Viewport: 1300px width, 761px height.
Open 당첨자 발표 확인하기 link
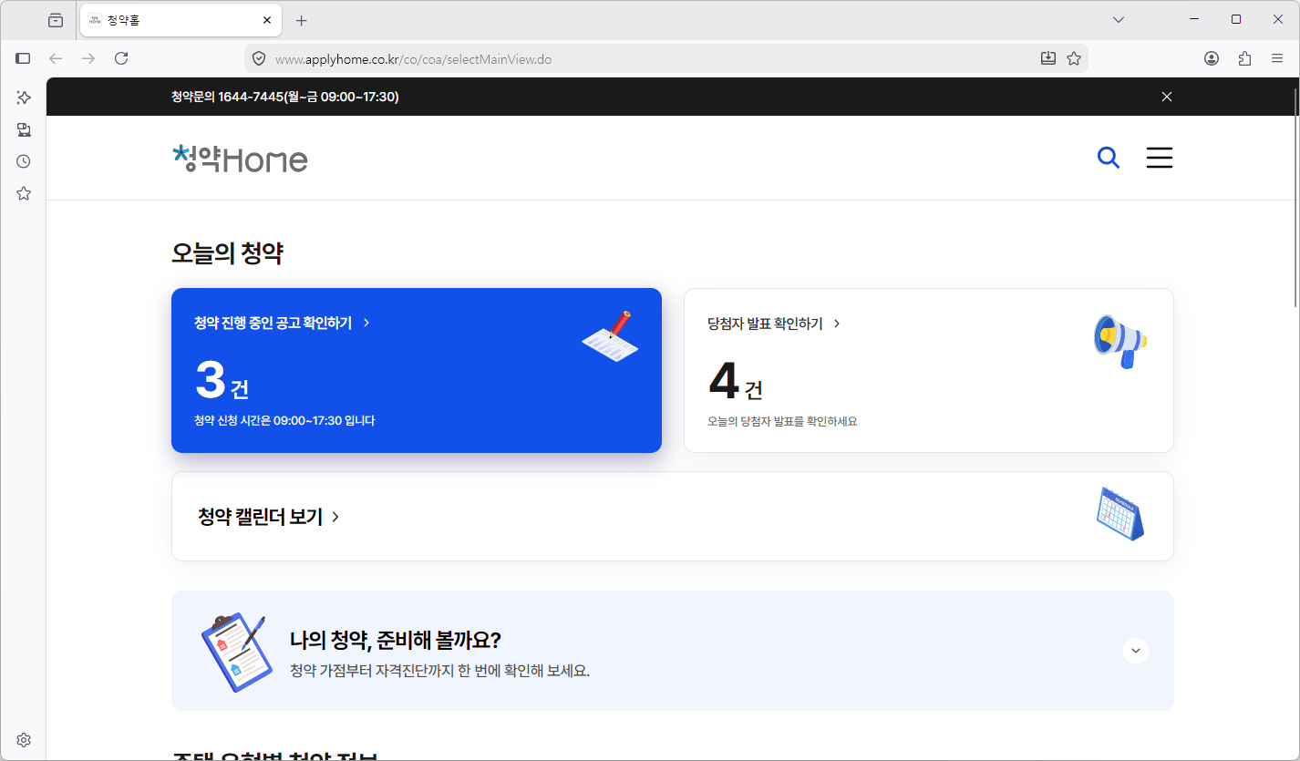click(774, 324)
